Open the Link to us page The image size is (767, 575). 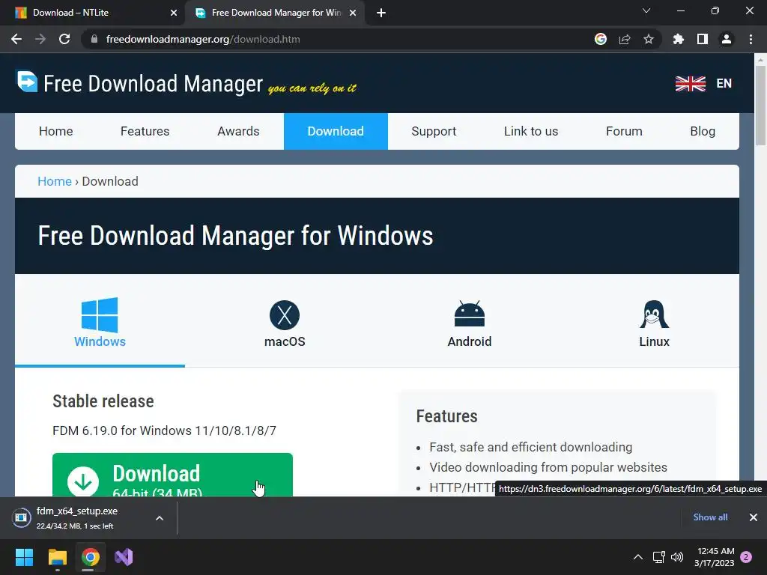[x=531, y=131]
